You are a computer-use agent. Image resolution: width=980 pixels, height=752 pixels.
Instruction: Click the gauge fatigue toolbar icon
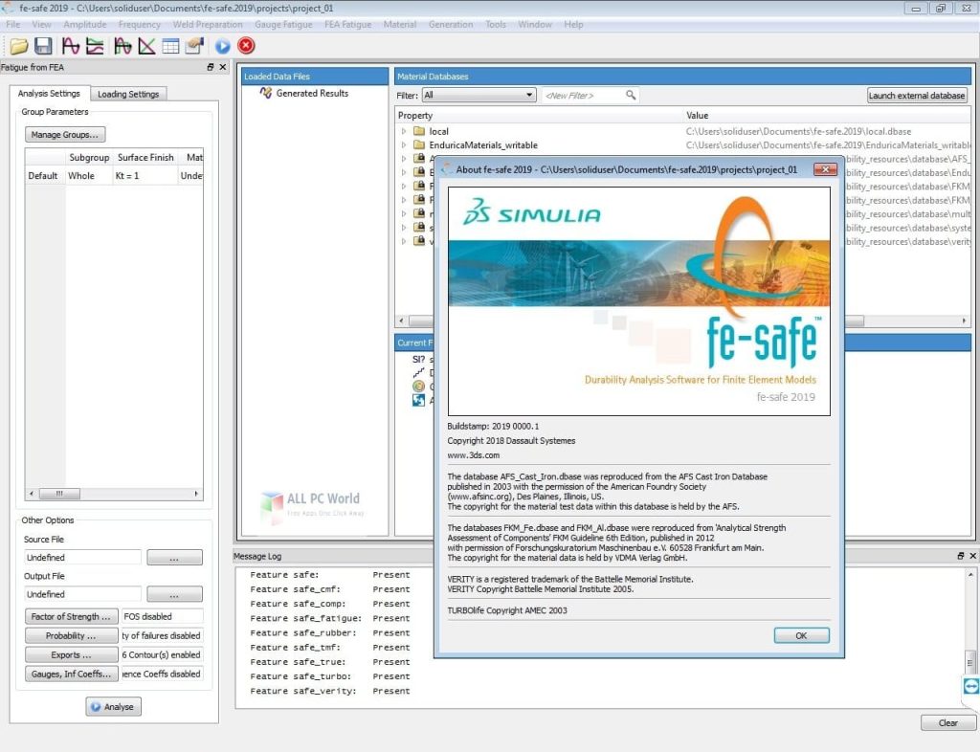[122, 45]
